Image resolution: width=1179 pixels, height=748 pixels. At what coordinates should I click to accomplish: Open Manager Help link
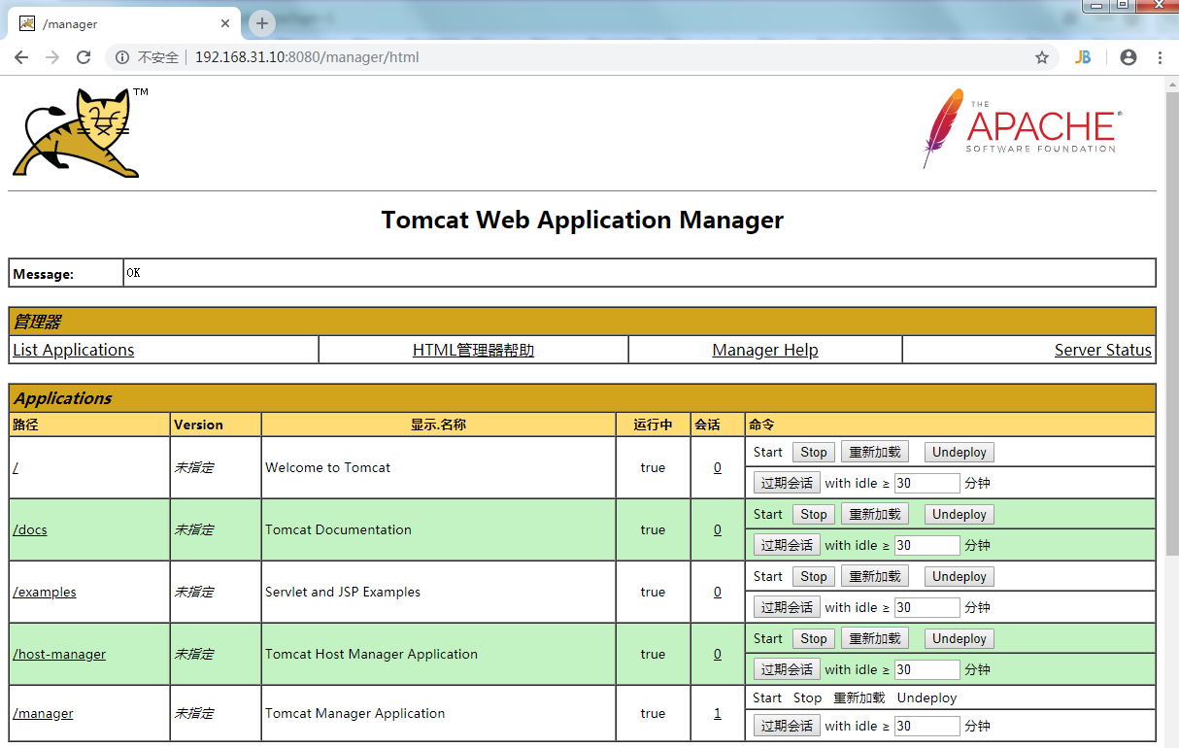coord(765,350)
